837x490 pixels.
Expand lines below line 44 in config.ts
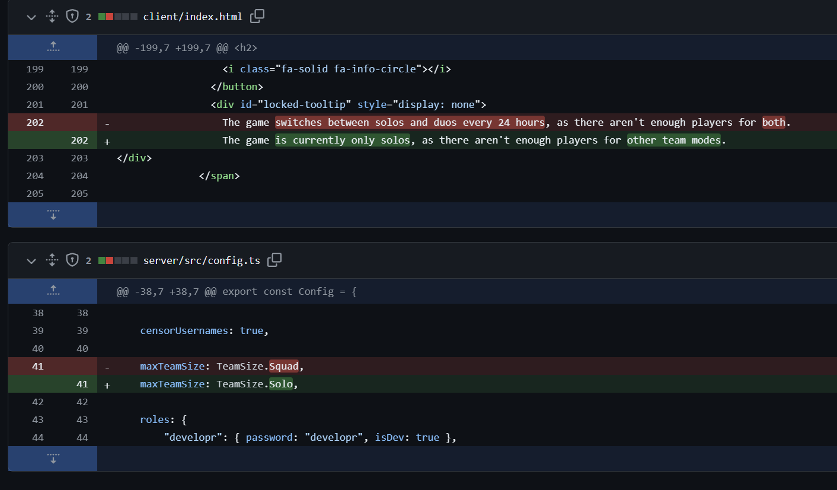(x=53, y=459)
